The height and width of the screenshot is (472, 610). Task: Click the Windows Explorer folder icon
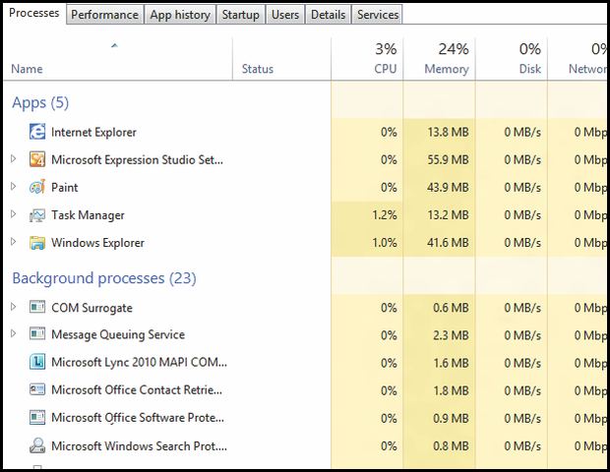click(x=37, y=243)
